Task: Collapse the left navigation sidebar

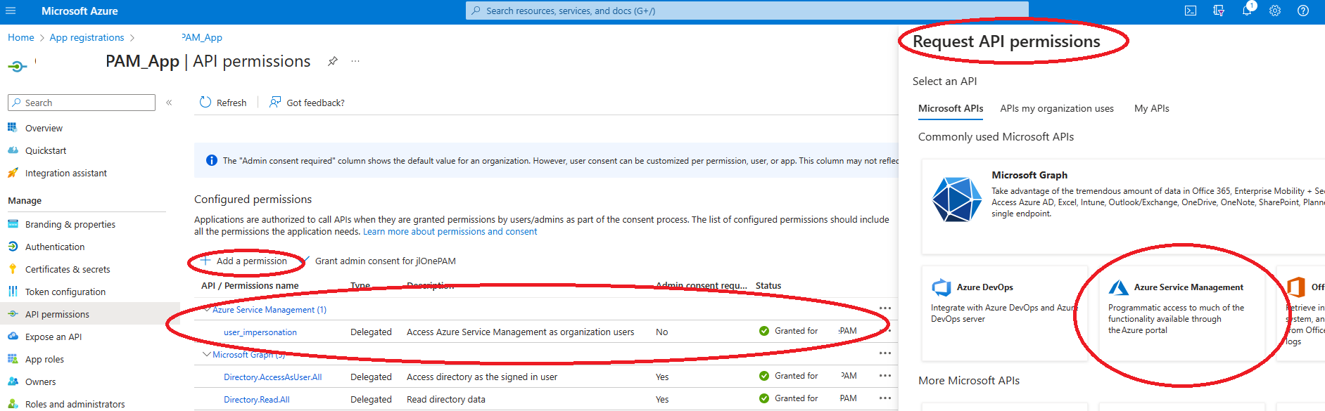Action: point(169,103)
